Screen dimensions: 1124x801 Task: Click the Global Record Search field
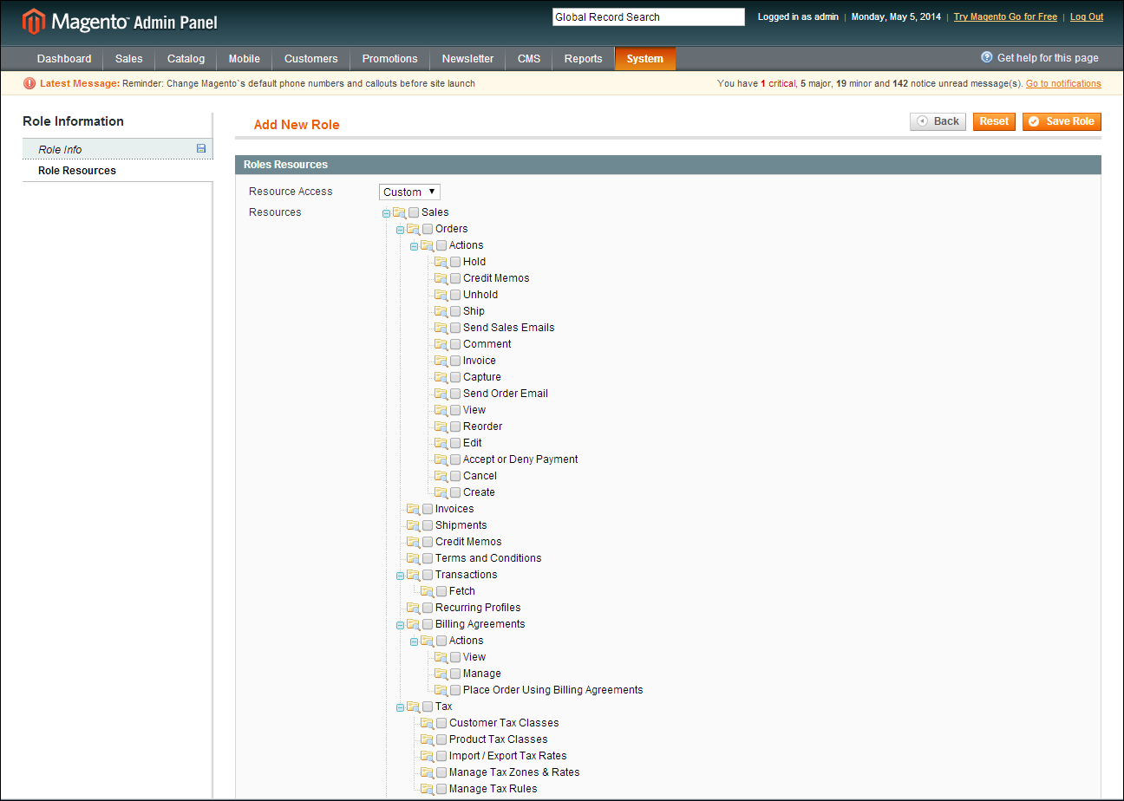pos(648,16)
